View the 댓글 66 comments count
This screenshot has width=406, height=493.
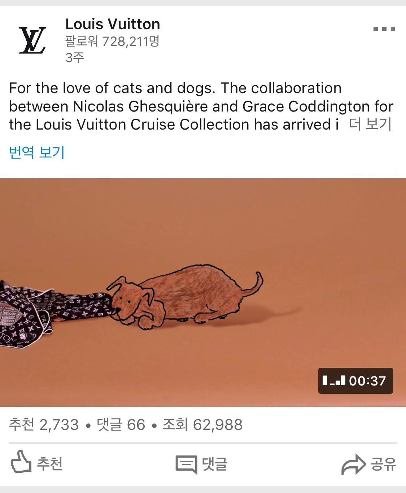(121, 424)
